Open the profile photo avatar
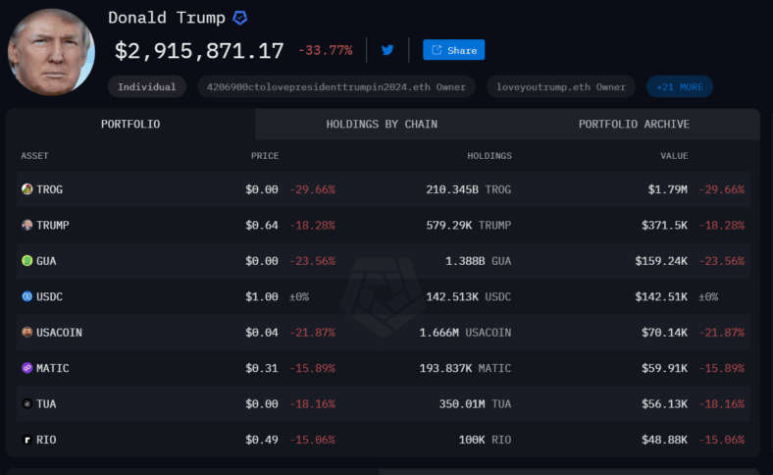 (x=51, y=52)
